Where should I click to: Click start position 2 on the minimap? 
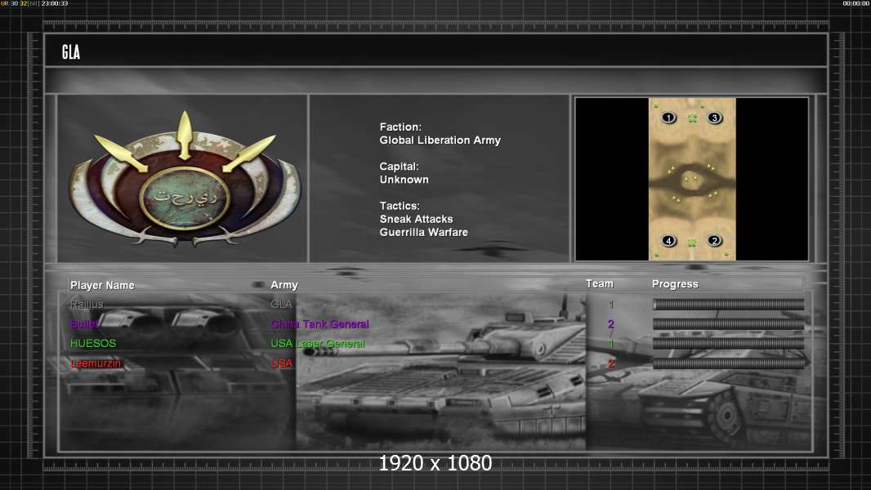tap(714, 241)
